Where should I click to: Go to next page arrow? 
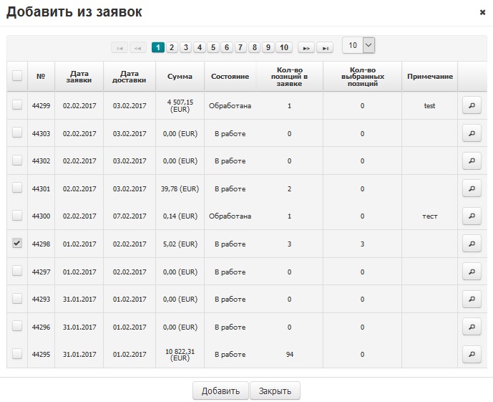click(306, 47)
